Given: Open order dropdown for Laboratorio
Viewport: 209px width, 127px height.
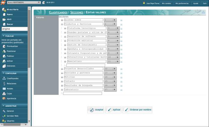Looking at the screenshot, I should [110, 90].
